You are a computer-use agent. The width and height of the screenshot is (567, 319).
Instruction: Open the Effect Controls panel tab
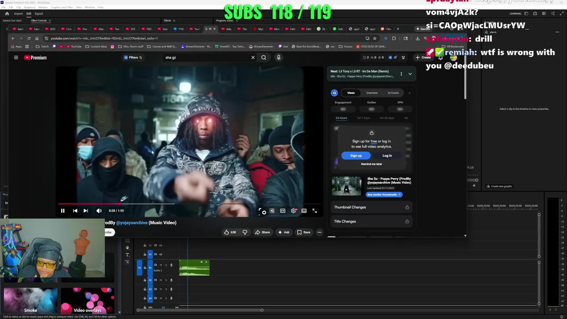[39, 20]
